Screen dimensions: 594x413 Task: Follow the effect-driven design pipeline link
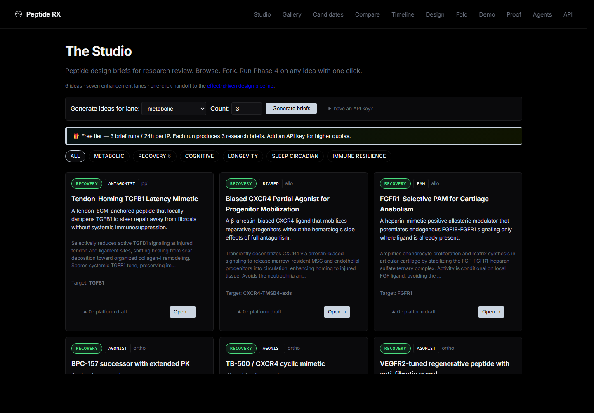click(x=240, y=86)
